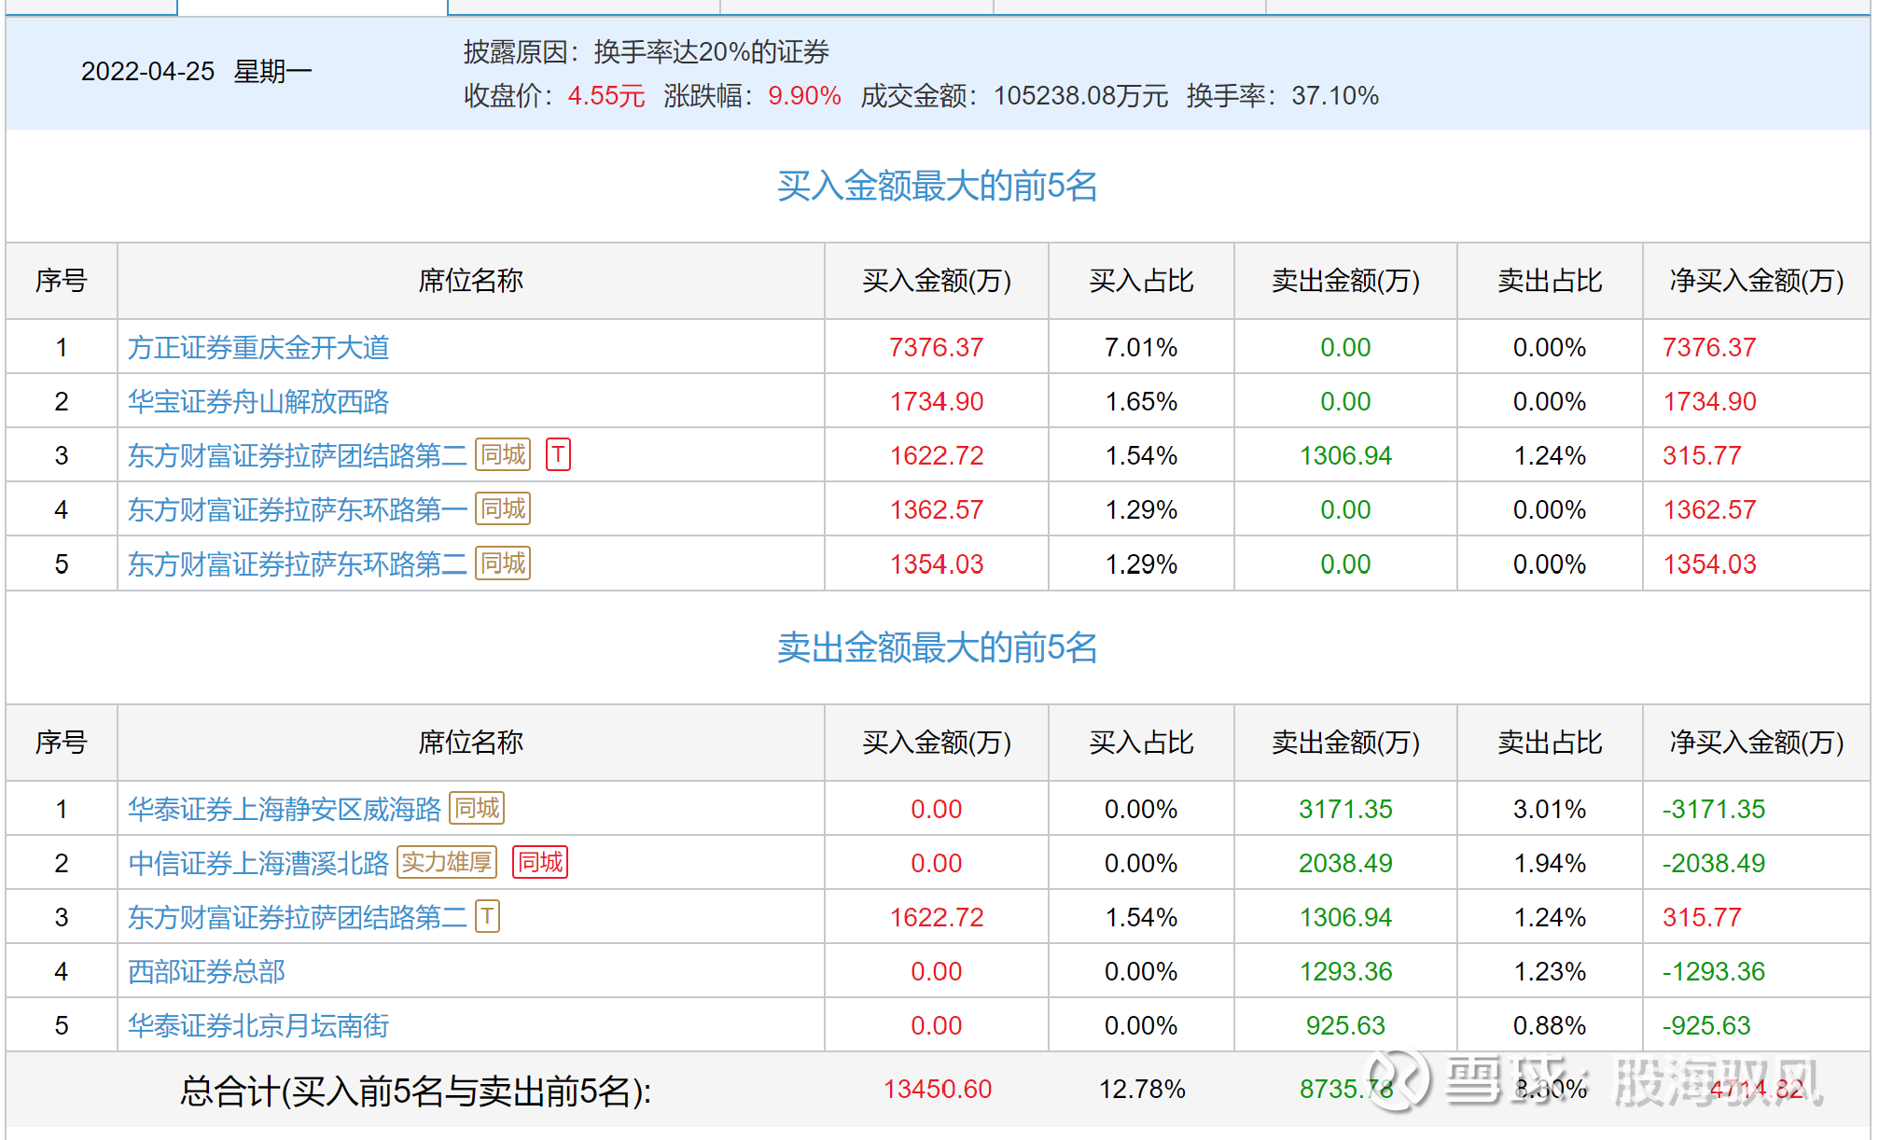Image resolution: width=1879 pixels, height=1140 pixels.
Task: Open 华泰证券上海静安区威海路 link
Action: (285, 810)
